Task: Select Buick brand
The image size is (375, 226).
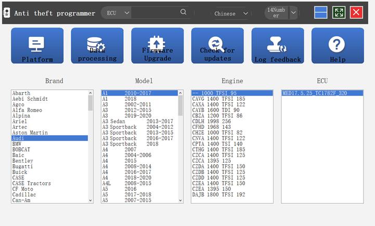Action: pyautogui.click(x=50, y=172)
